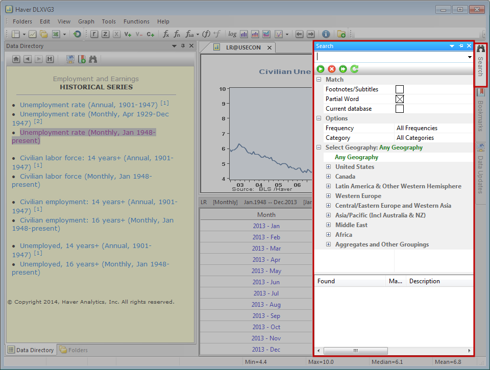Click the fx function icon
This screenshot has height=370, width=490.
tap(166, 34)
